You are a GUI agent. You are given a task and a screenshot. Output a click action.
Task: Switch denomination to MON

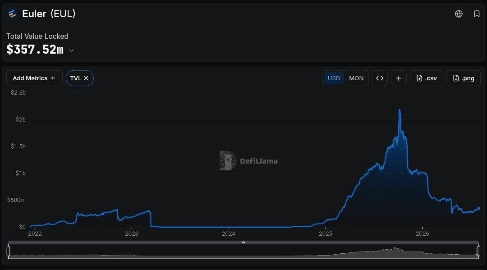pyautogui.click(x=356, y=78)
